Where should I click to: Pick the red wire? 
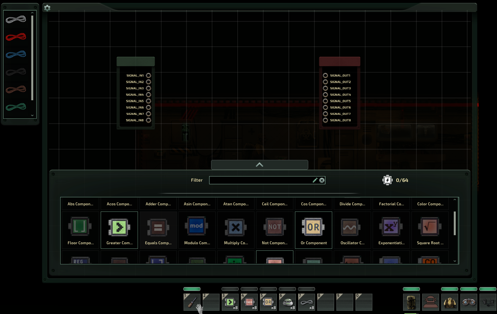[16, 37]
